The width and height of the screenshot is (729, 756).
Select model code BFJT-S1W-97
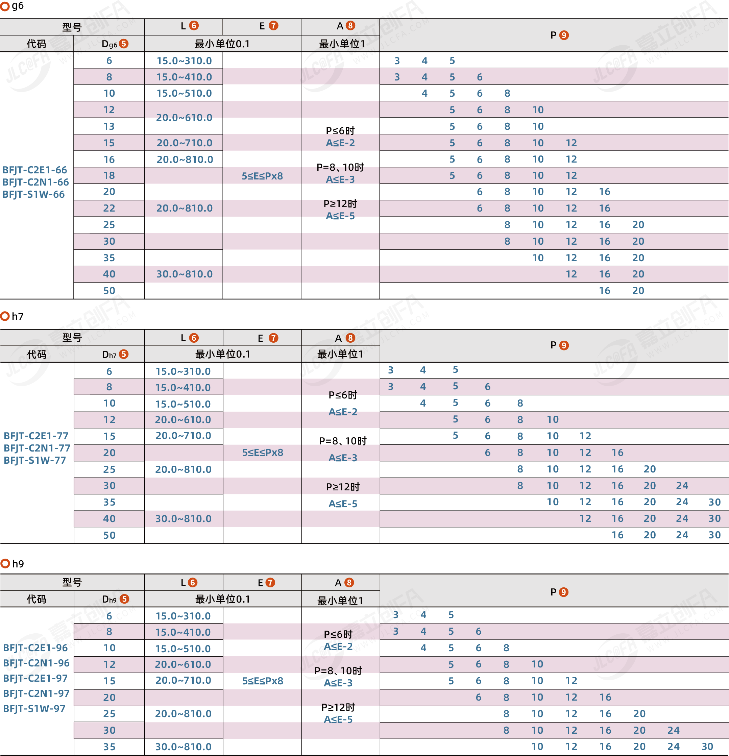click(34, 709)
